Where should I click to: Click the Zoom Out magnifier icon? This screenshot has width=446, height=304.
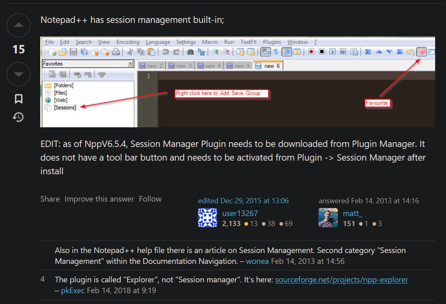[226, 52]
